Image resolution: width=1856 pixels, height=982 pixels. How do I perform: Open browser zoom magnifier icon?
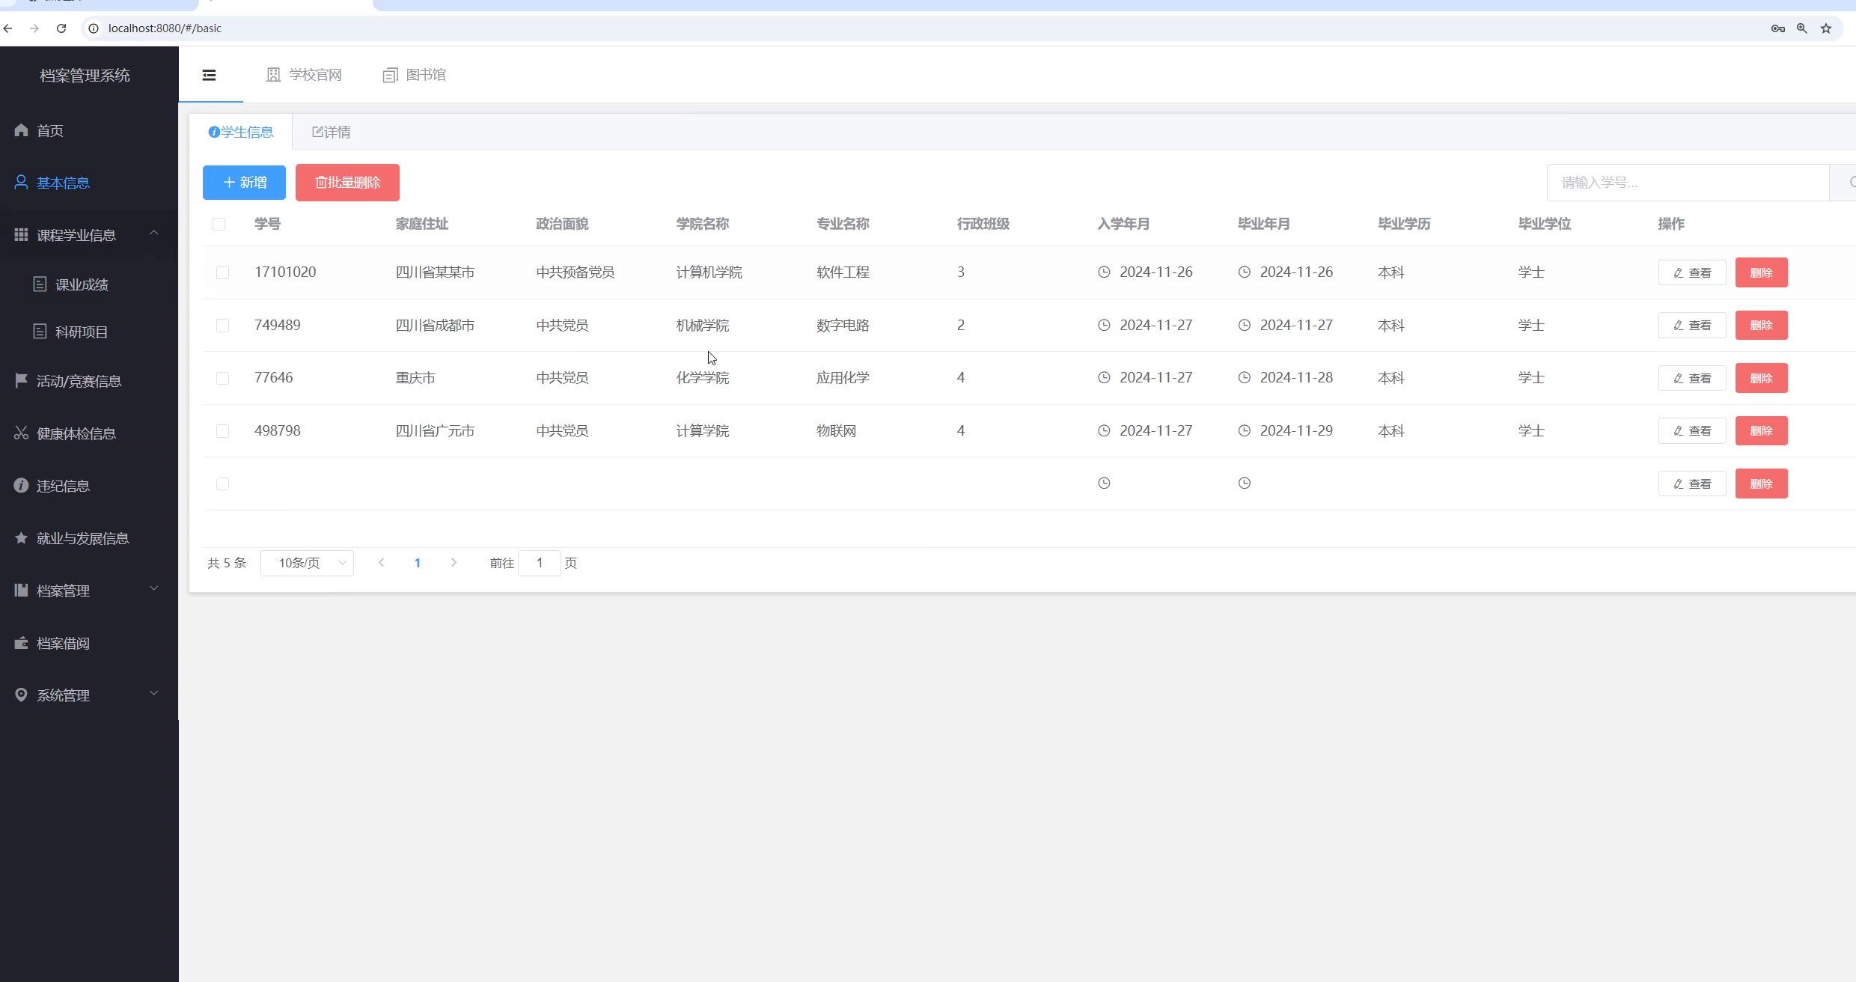(x=1802, y=28)
